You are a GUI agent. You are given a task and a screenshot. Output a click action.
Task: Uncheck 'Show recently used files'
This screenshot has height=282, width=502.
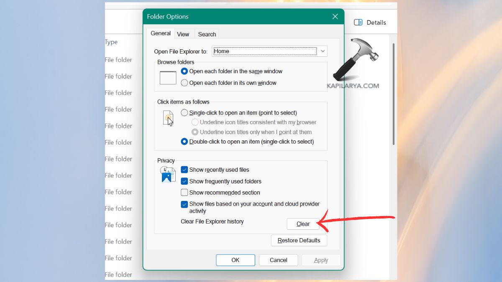point(184,170)
